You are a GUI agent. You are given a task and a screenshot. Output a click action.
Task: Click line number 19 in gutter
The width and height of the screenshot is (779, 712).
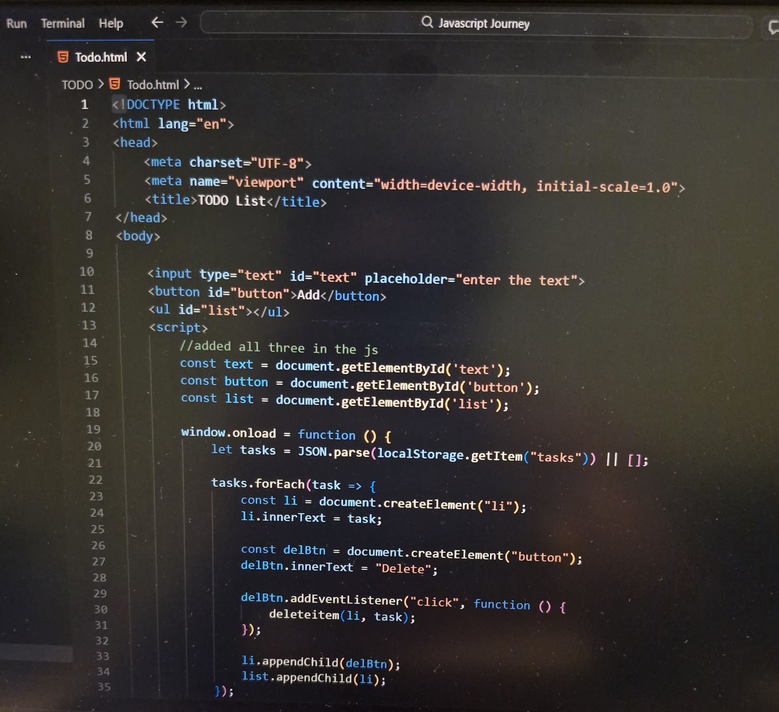click(x=93, y=429)
